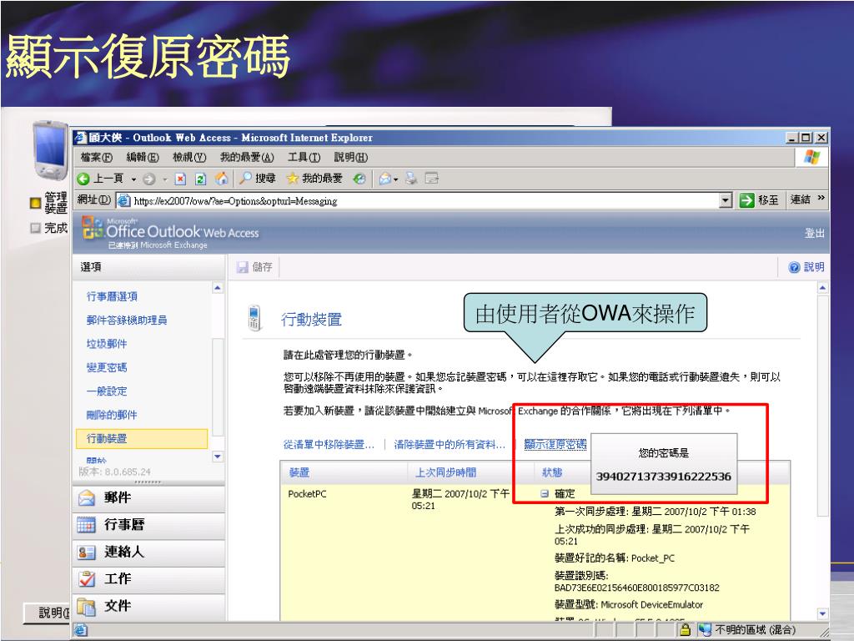Click the IE page icon in status bar
The height and width of the screenshot is (641, 854).
[x=81, y=630]
